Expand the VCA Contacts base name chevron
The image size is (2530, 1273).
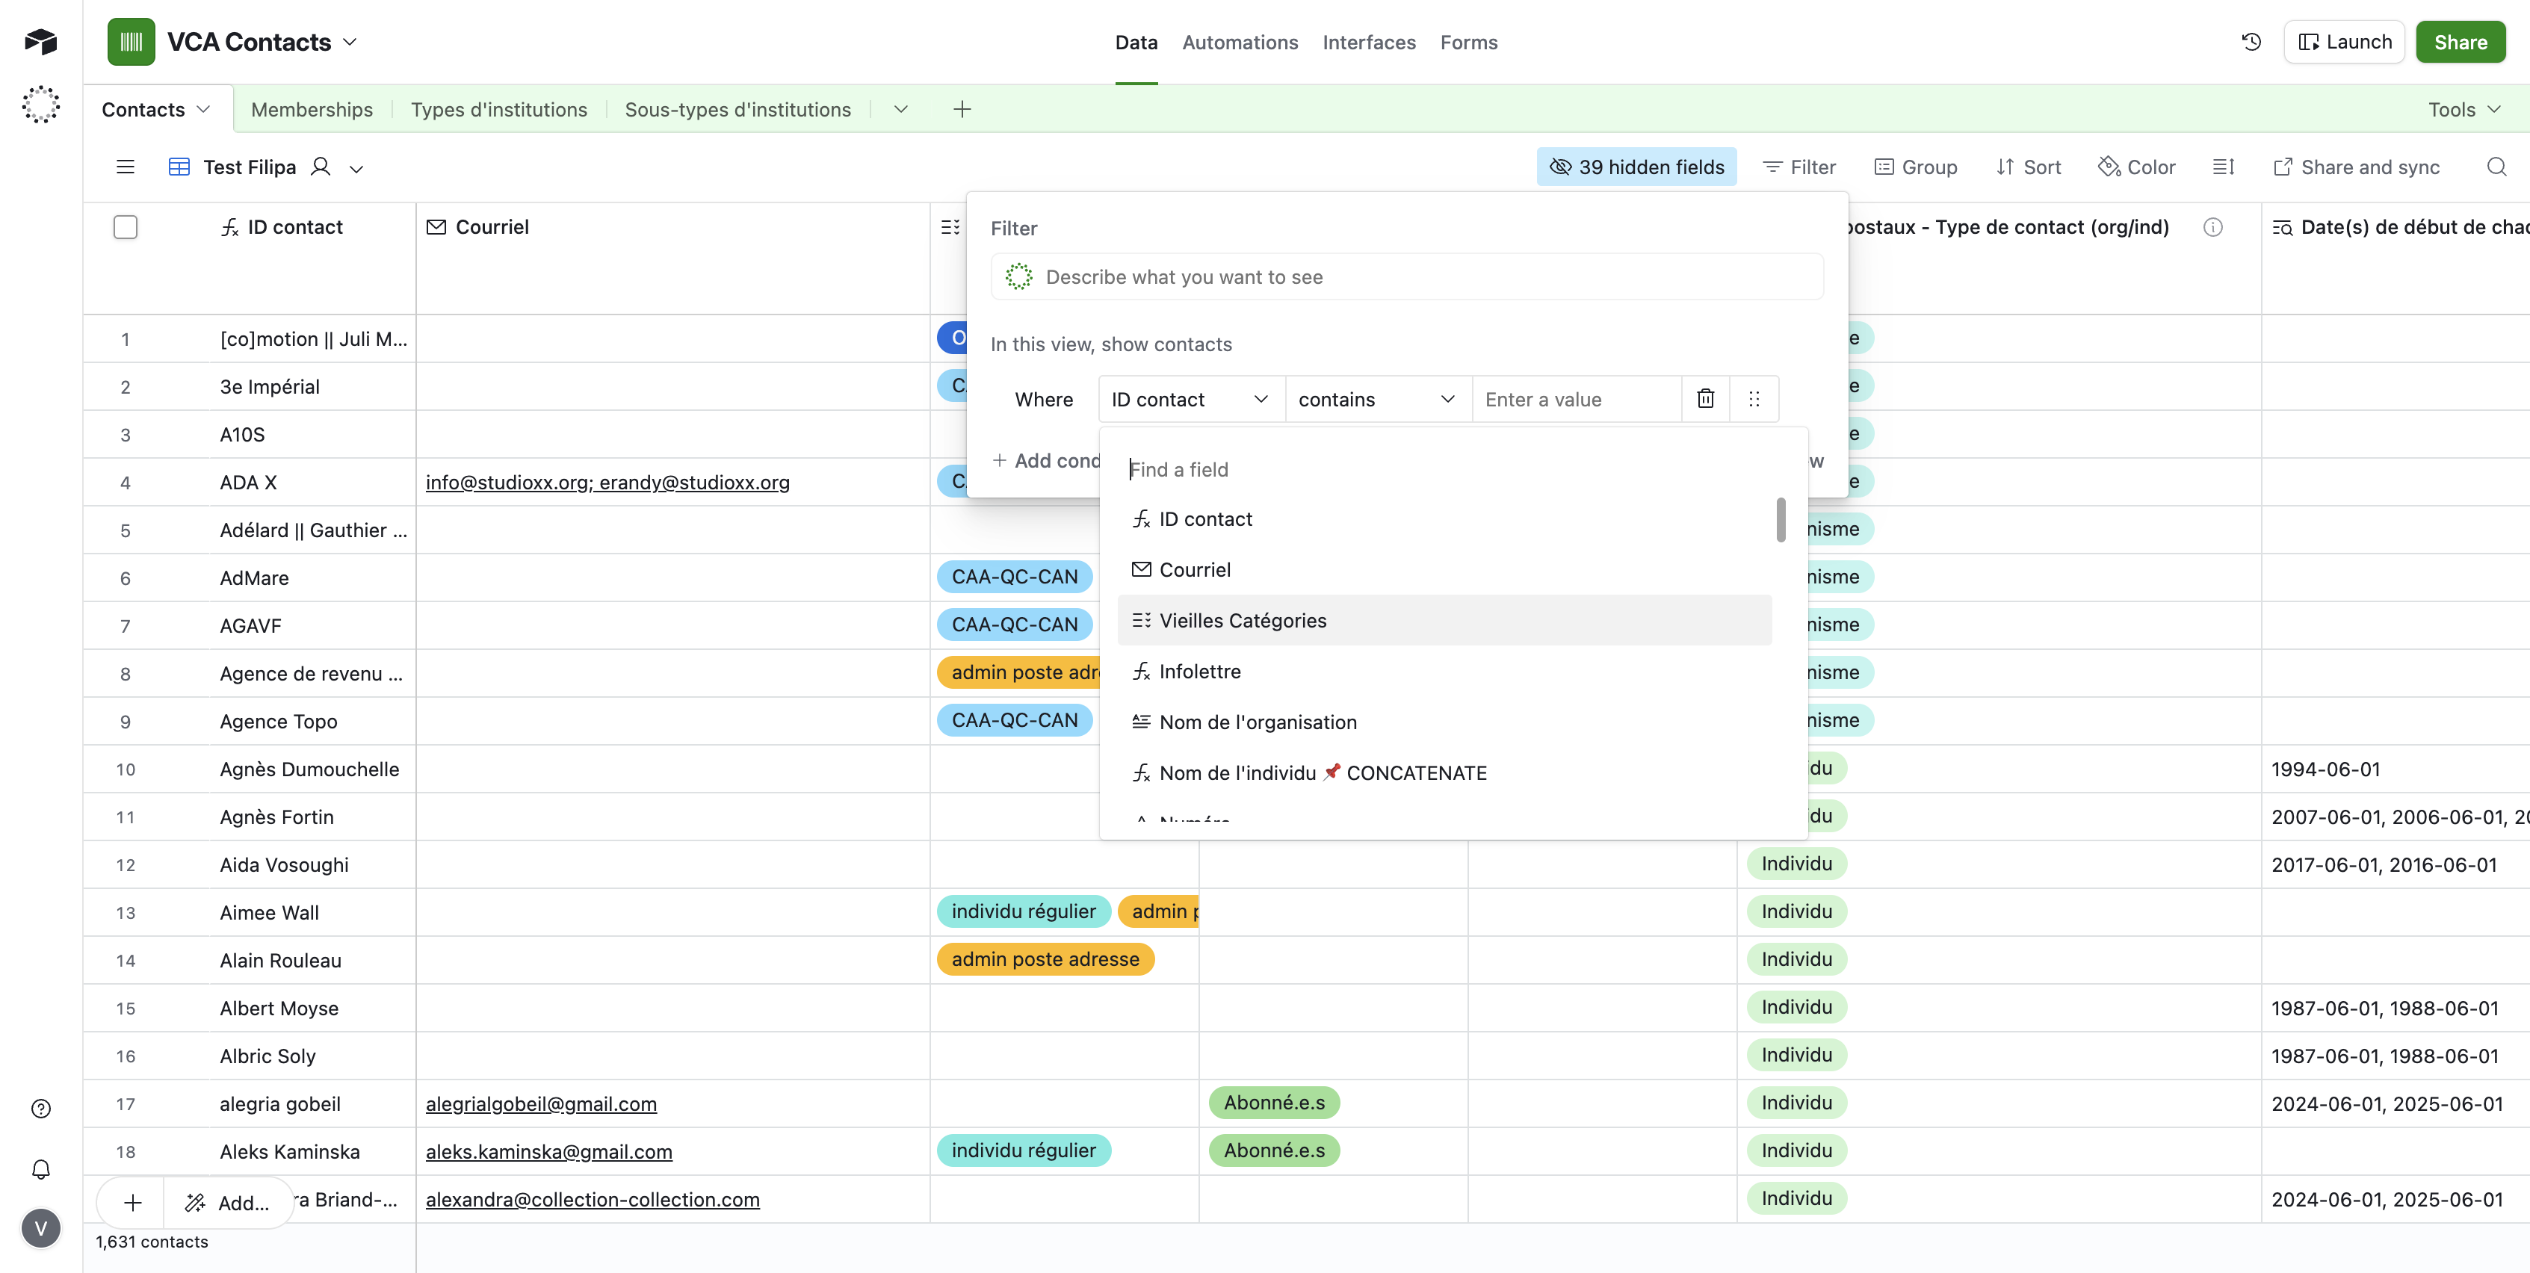350,43
